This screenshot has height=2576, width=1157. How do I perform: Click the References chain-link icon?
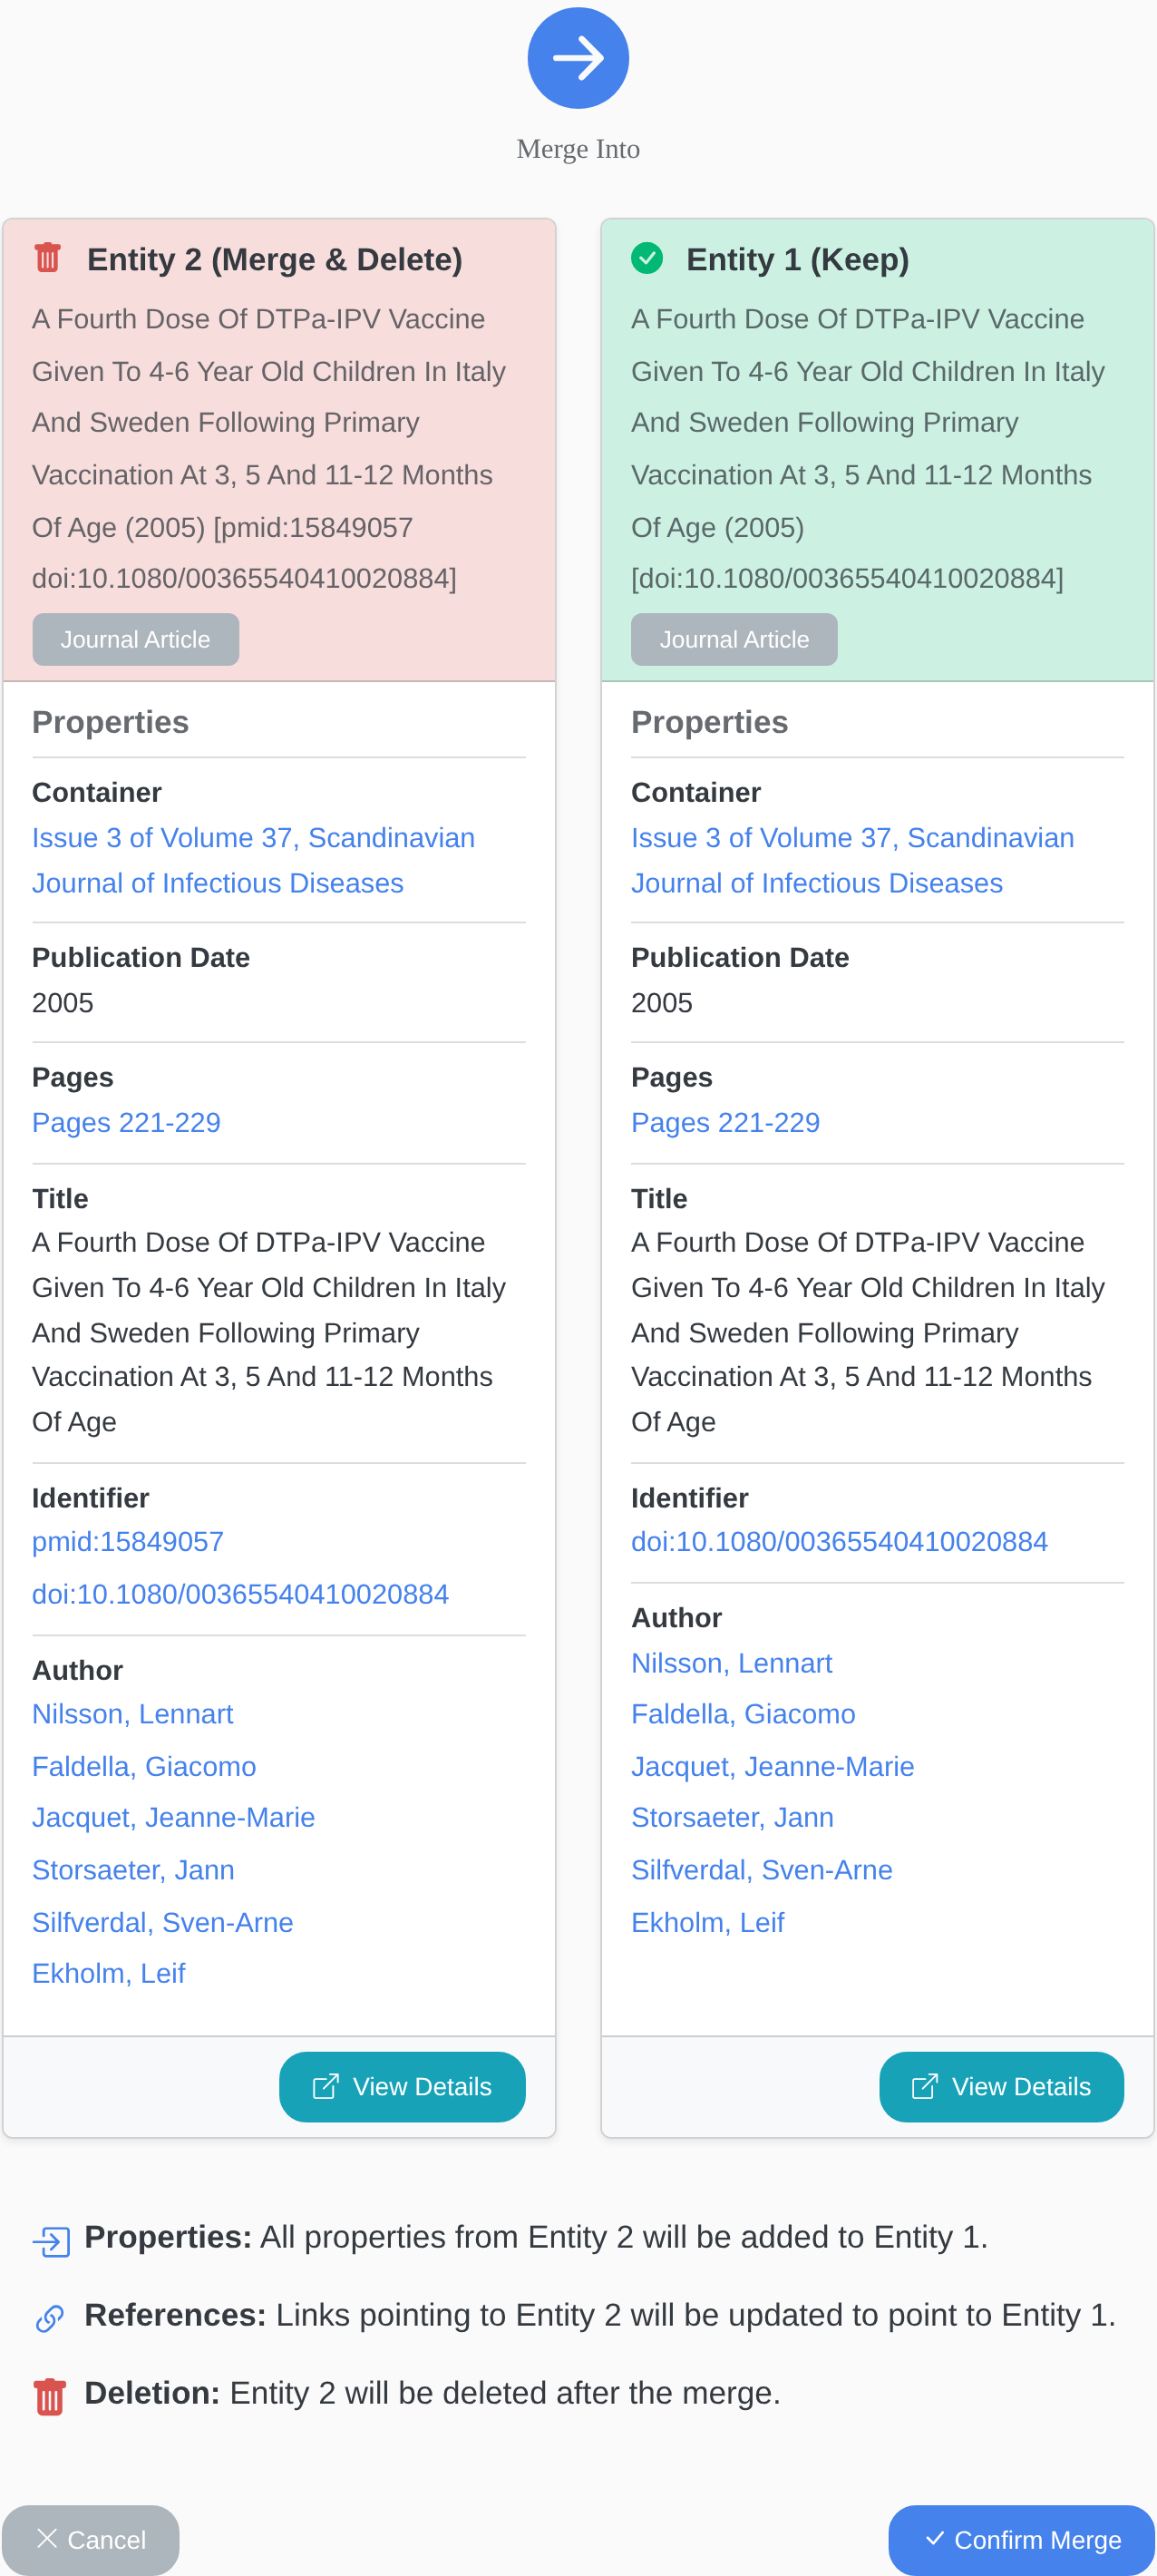tap(50, 2317)
